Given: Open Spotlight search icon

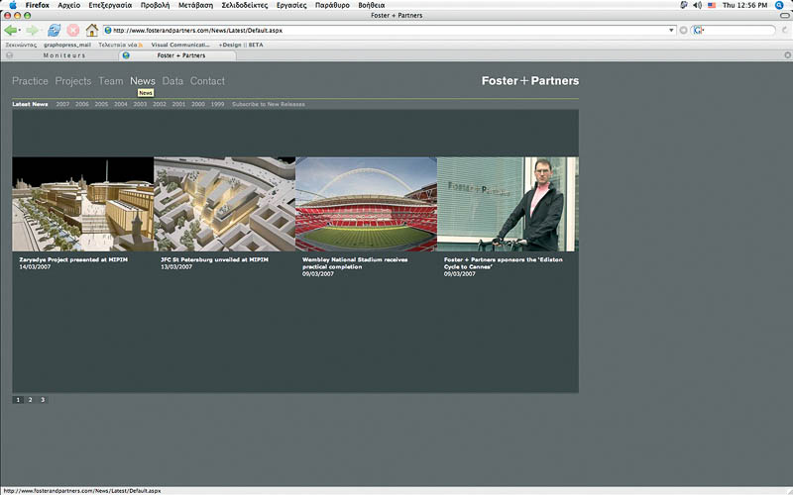Looking at the screenshot, I should point(779,5).
